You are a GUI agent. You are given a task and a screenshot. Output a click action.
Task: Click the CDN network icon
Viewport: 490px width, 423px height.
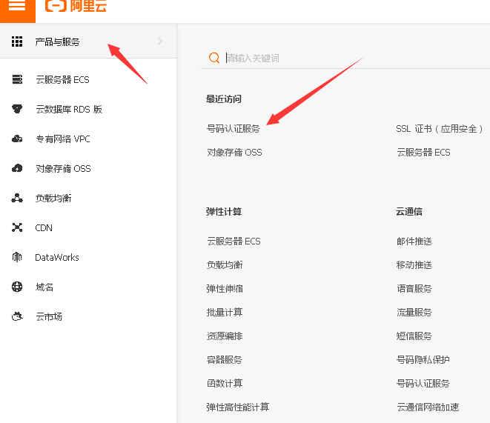coord(17,227)
